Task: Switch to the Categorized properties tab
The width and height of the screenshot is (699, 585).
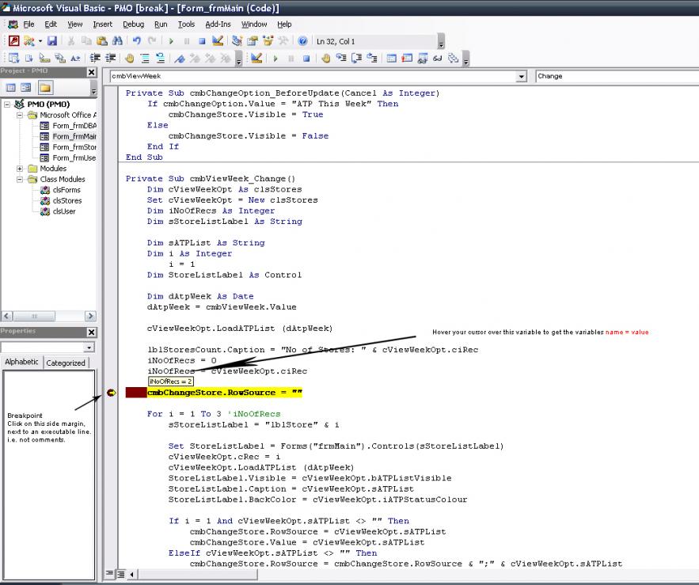Action: pos(66,363)
